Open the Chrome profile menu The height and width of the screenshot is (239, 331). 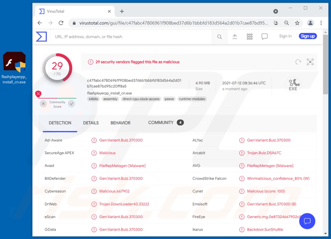310,23
